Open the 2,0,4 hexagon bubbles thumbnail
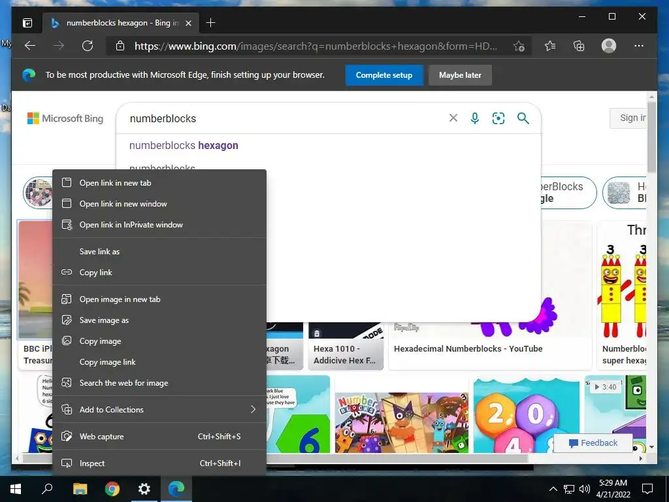This screenshot has height=502, width=669. tap(526, 414)
